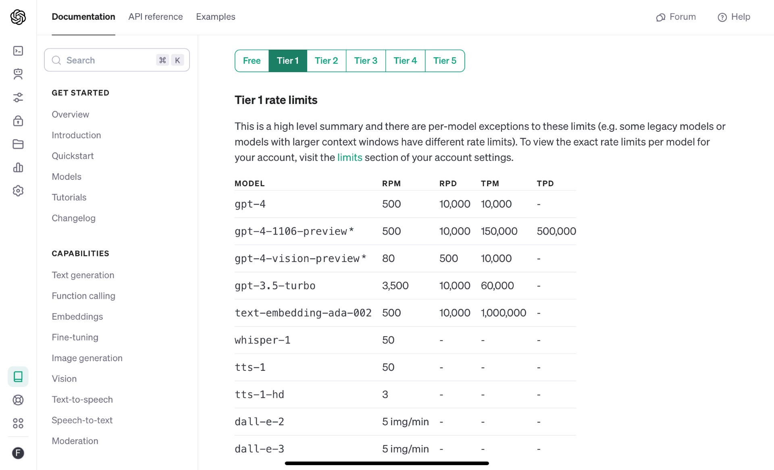This screenshot has width=774, height=470.
Task: Open the Speech-to-text page link
Action: (x=82, y=420)
